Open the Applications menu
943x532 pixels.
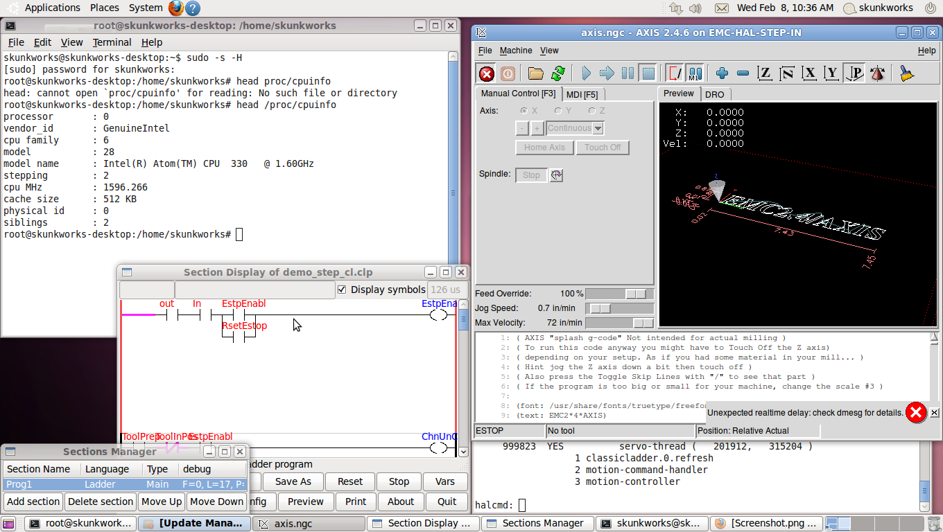click(53, 8)
